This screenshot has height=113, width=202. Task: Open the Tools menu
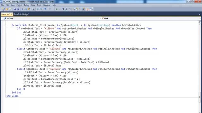pyautogui.click(x=39, y=5)
